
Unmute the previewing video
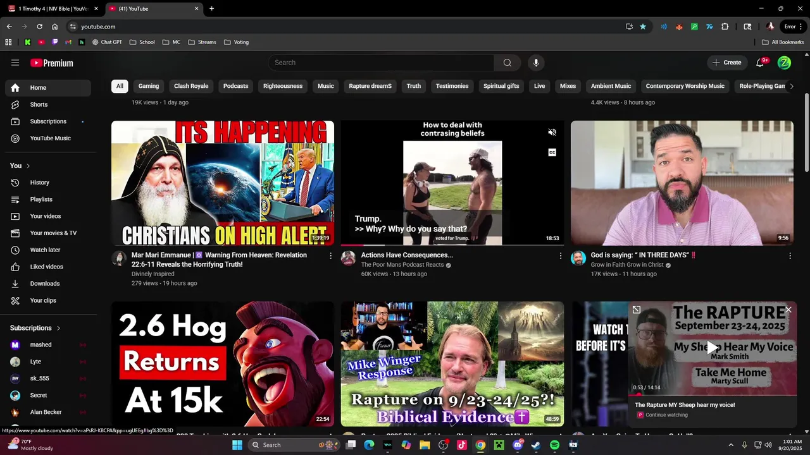552,132
